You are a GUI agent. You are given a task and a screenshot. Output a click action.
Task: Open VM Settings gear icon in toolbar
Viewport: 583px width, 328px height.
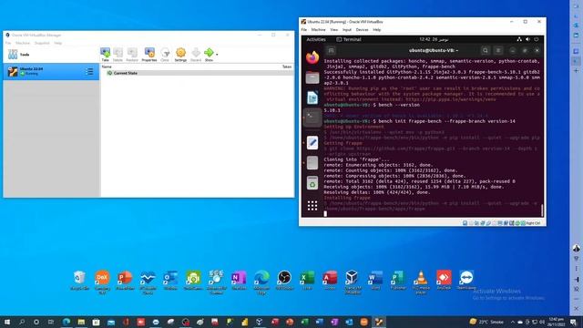point(180,55)
